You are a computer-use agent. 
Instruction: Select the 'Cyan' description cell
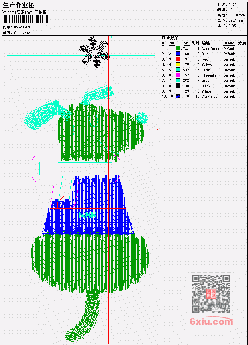[206, 70]
